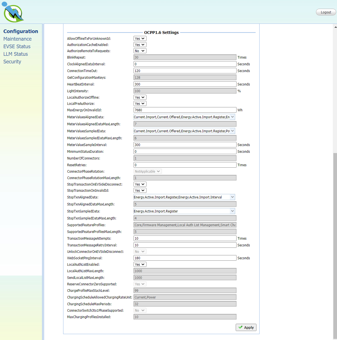Click the ConnectionTimeOut input field
This screenshot has width=337, height=340.
(x=185, y=71)
